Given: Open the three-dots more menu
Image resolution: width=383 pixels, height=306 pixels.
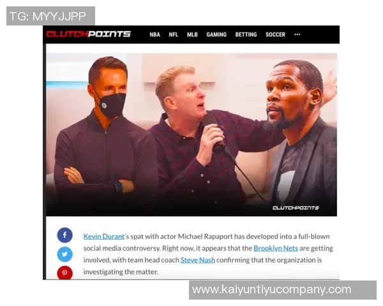Looking at the screenshot, I should 297,34.
